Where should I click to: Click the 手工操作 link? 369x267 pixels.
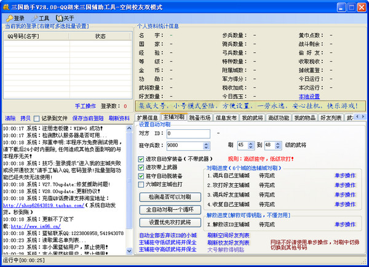(85, 106)
